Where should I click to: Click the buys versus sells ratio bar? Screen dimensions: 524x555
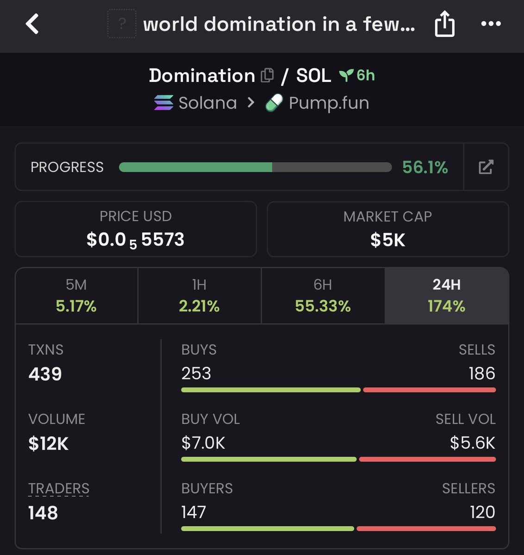[x=338, y=390]
